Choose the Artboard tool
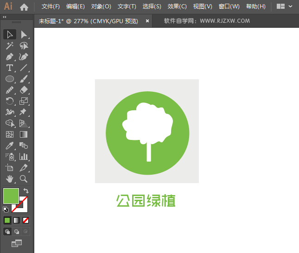This screenshot has height=253, width=299. (9, 168)
